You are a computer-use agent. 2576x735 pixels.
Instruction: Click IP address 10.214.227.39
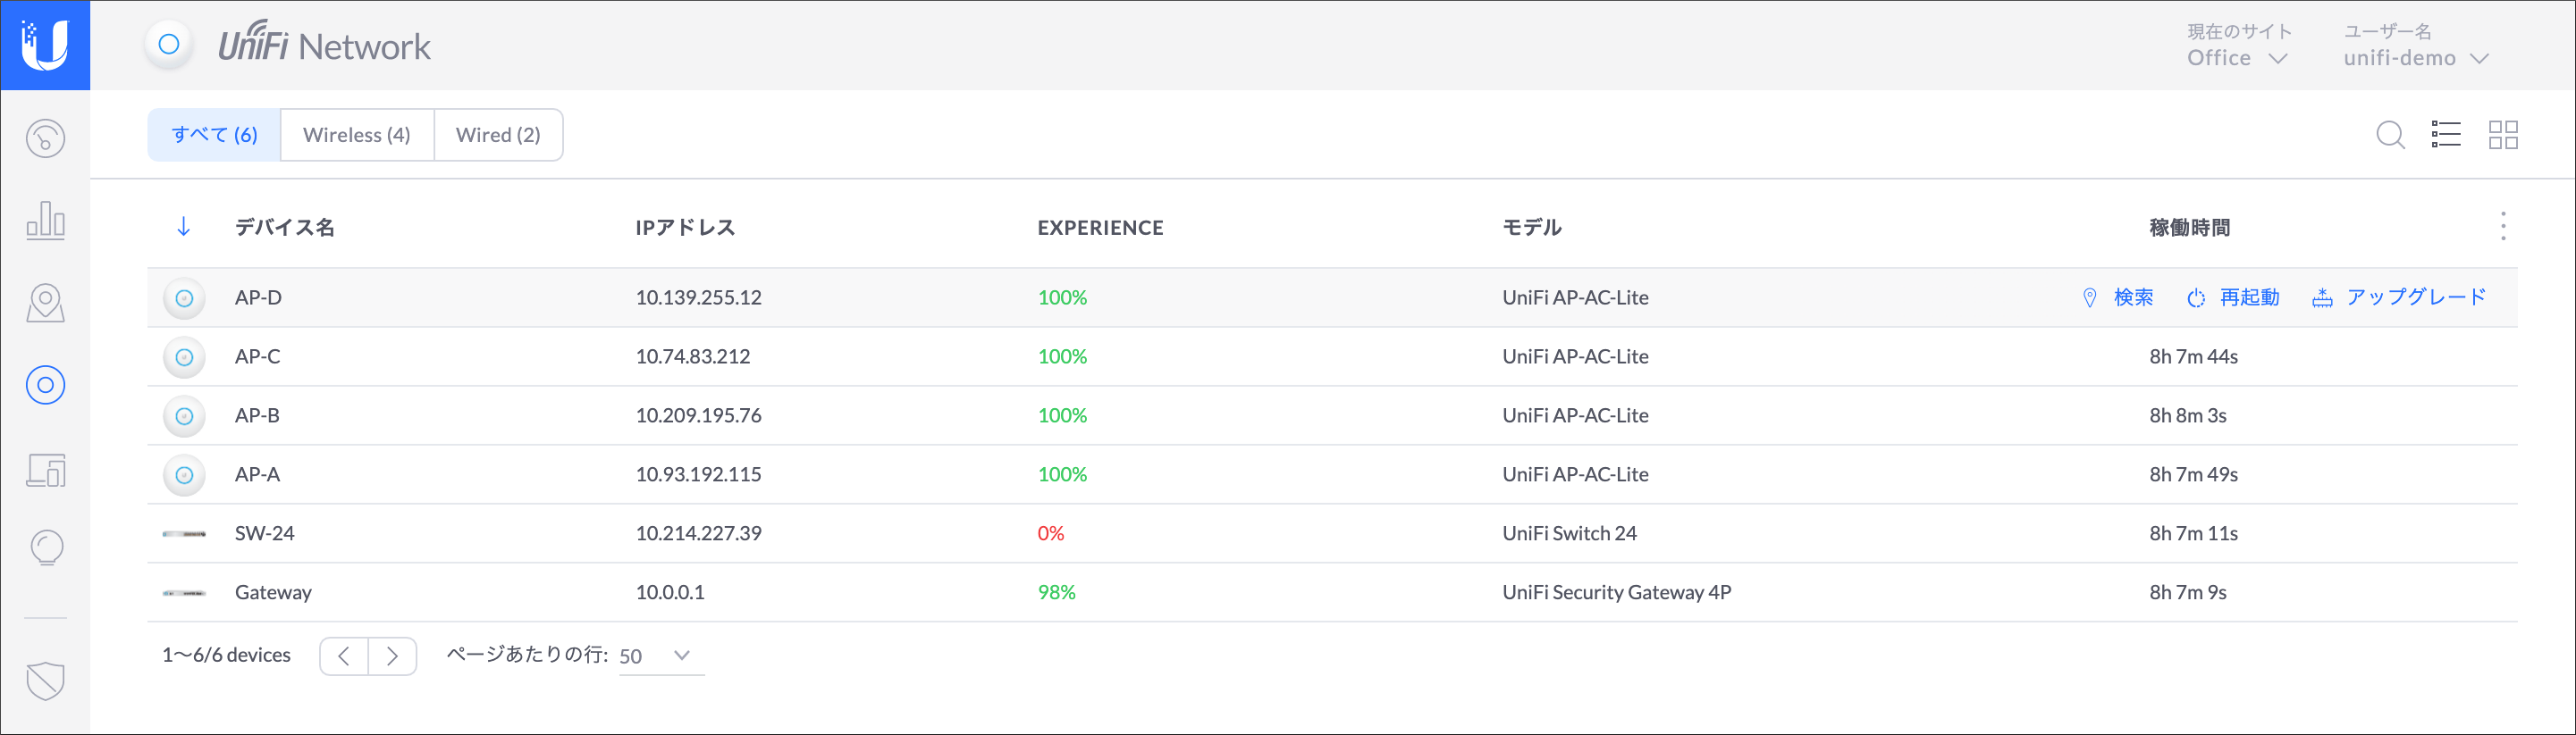(698, 533)
